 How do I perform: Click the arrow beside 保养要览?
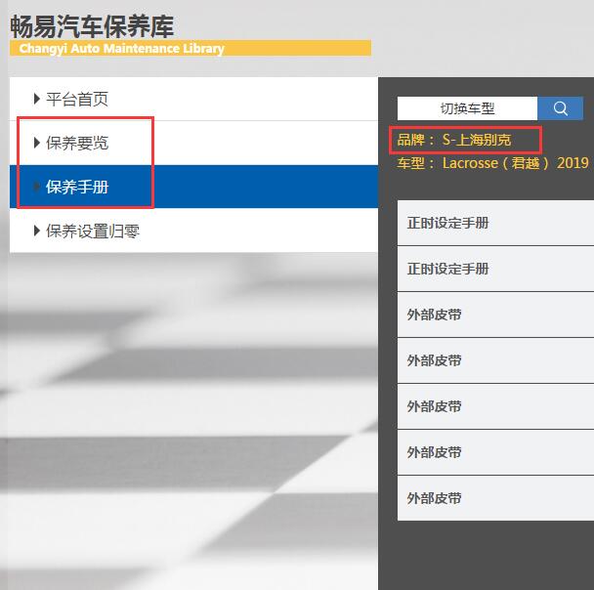(37, 143)
